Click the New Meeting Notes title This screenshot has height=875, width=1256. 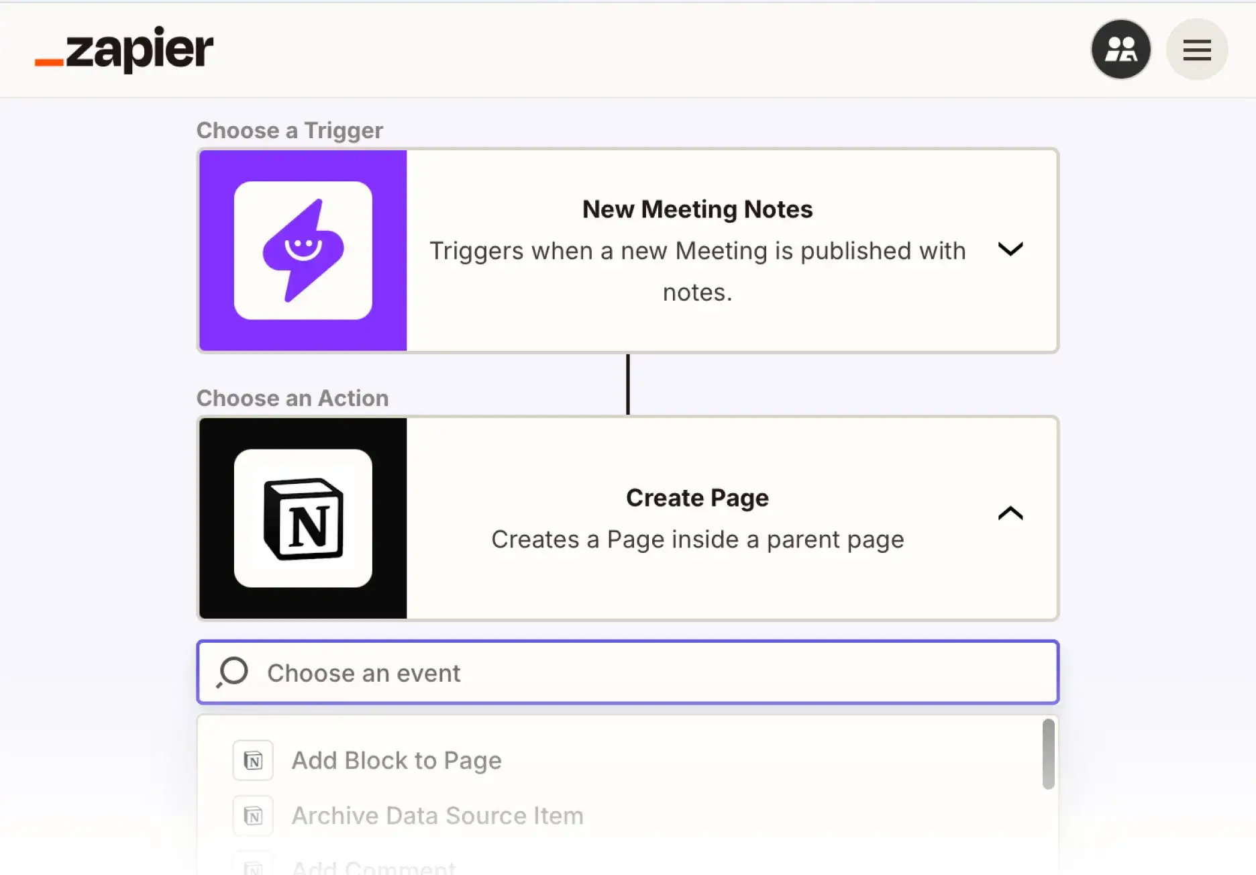tap(697, 209)
